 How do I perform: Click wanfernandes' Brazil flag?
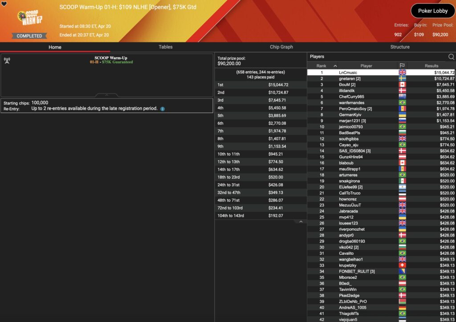pyautogui.click(x=402, y=103)
